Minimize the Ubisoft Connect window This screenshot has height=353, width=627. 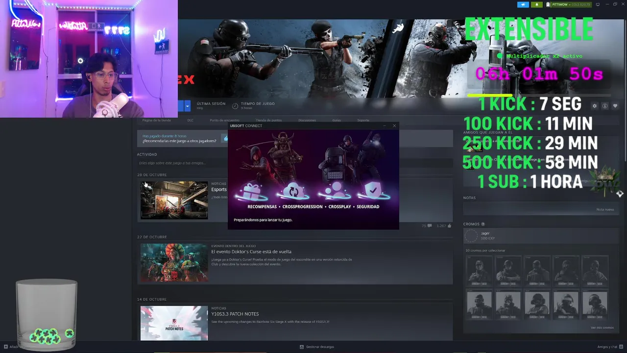click(x=385, y=126)
